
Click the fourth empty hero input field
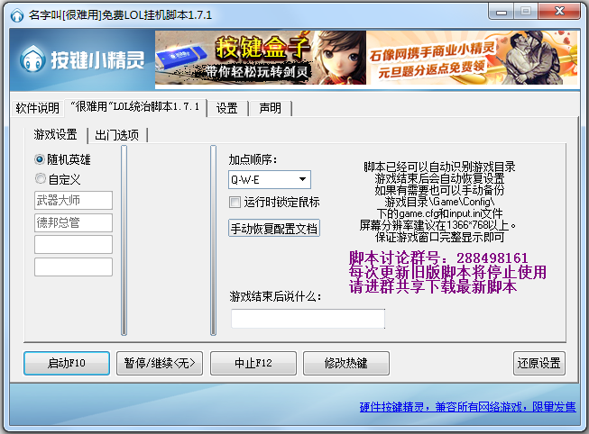point(73,267)
